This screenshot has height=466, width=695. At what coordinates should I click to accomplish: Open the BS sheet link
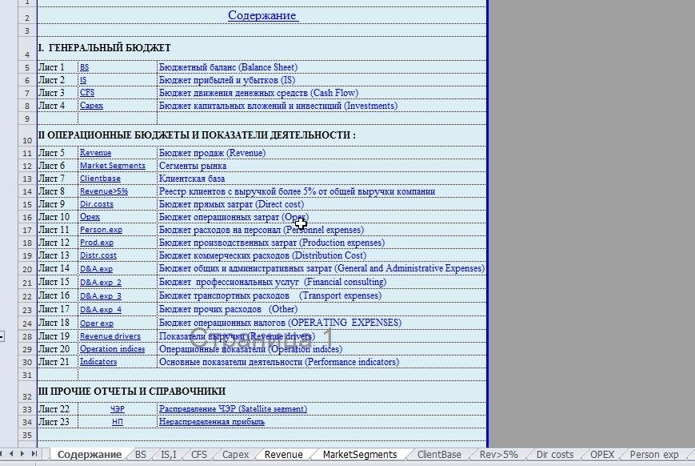84,67
